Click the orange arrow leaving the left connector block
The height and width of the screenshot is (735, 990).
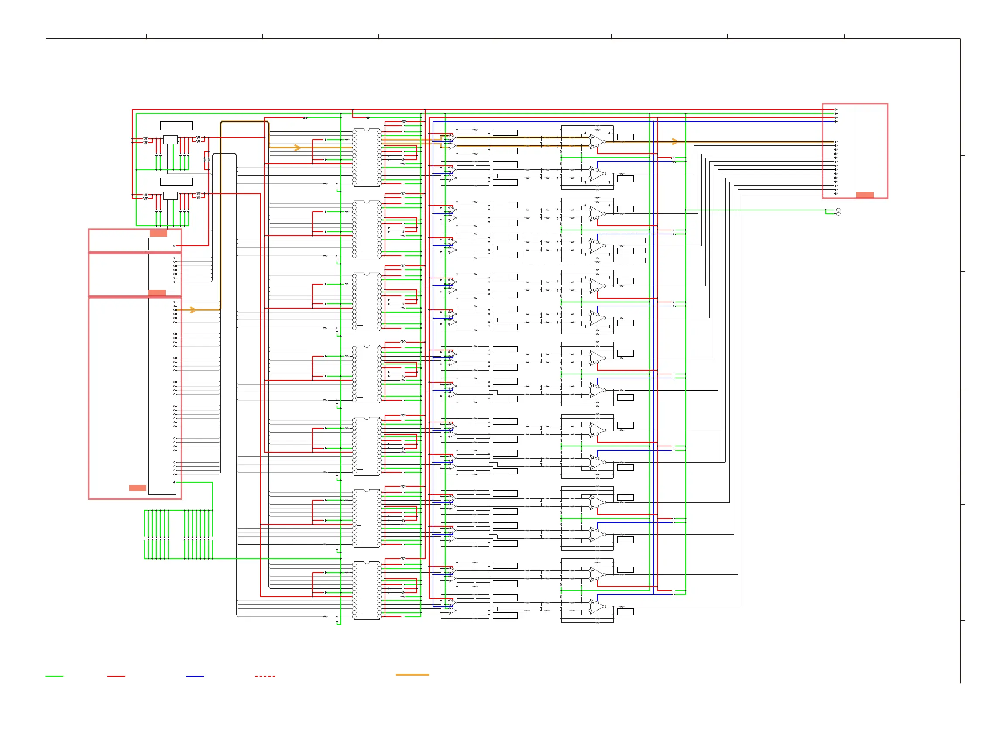[192, 309]
